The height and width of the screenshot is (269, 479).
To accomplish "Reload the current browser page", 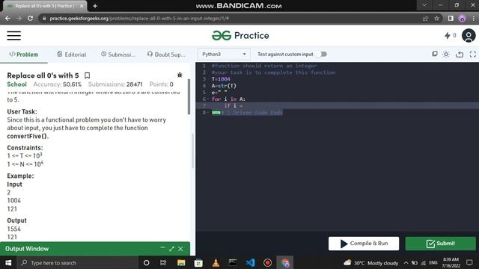I will click(x=30, y=18).
